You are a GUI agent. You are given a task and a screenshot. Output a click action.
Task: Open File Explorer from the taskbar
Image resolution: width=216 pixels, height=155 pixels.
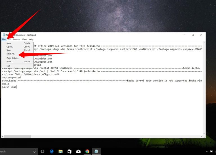pyautogui.click(x=60, y=151)
